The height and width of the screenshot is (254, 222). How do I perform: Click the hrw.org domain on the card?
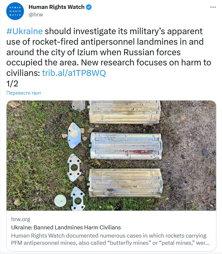pyautogui.click(x=20, y=219)
